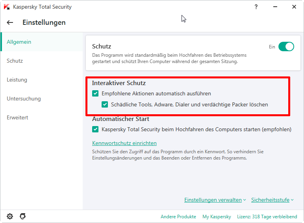Open the Andere Produkte link
Image resolution: width=304 pixels, height=223 pixels.
tap(178, 217)
